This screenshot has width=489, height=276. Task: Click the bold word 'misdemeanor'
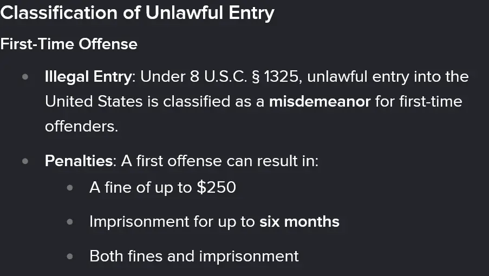pos(320,101)
